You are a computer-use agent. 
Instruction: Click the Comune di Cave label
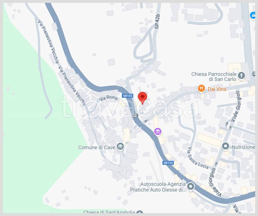97,147
